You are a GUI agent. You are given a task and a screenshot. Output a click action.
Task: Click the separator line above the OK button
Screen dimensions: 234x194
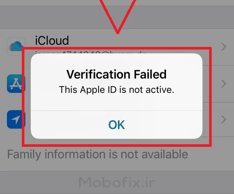coord(117,111)
